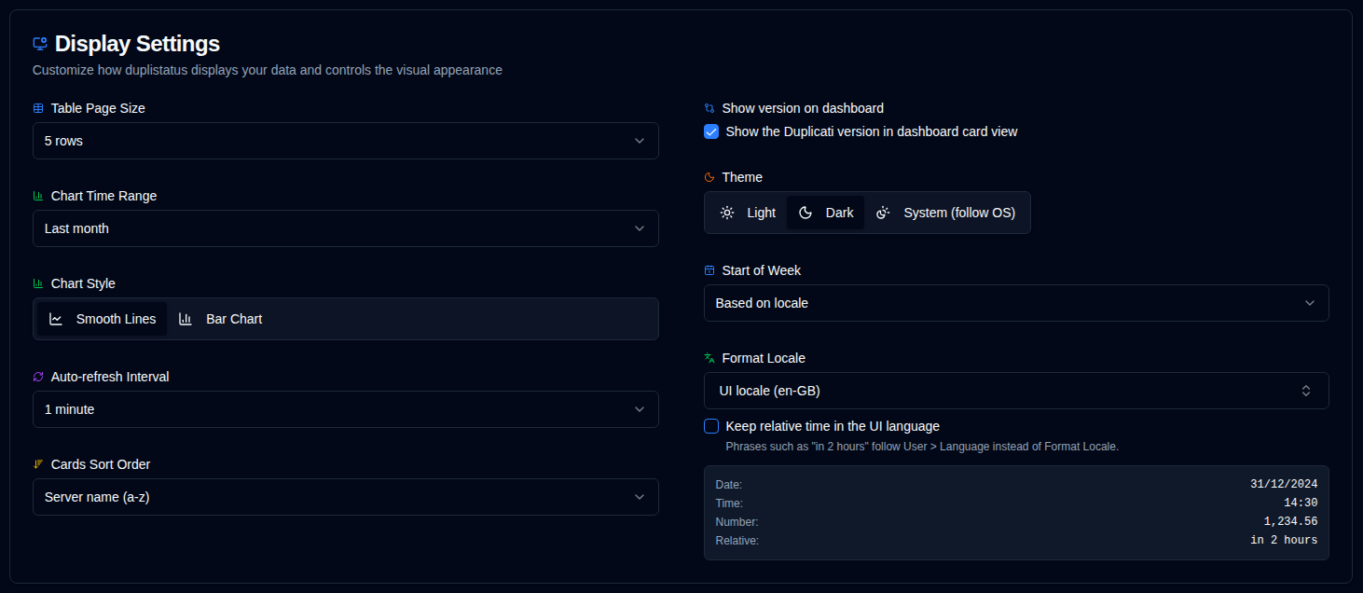Viewport: 1363px width, 593px height.
Task: Open the Table Page Size dropdown
Action: tap(346, 141)
